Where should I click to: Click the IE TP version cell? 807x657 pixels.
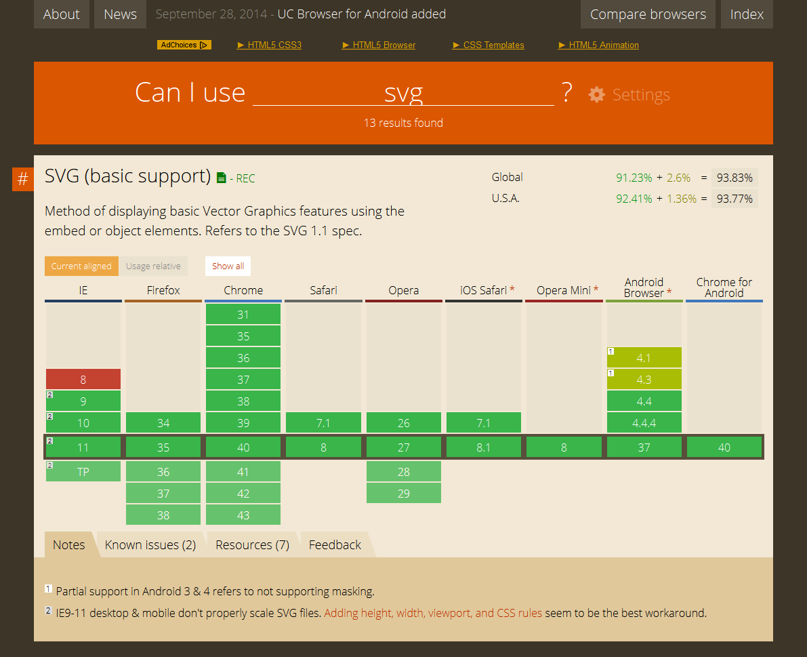coord(83,472)
